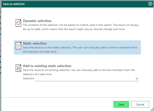Click the Dynamic selection icon
The image size is (154, 111).
coord(18,23)
